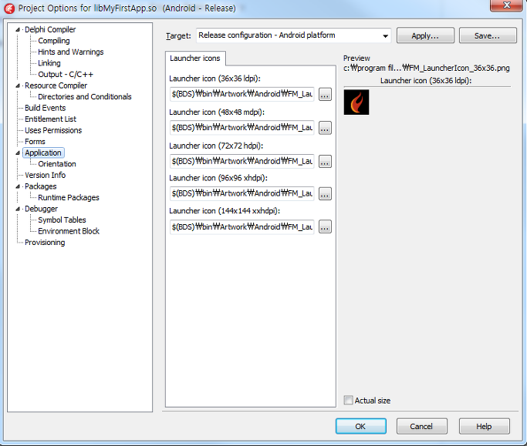Browse for the 144x144 xxhdpi launcher icon
This screenshot has width=527, height=446.
325,227
